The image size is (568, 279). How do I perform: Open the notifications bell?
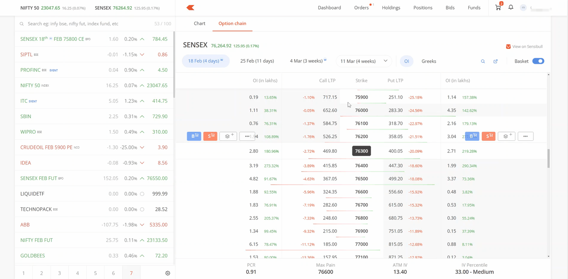(x=511, y=7)
